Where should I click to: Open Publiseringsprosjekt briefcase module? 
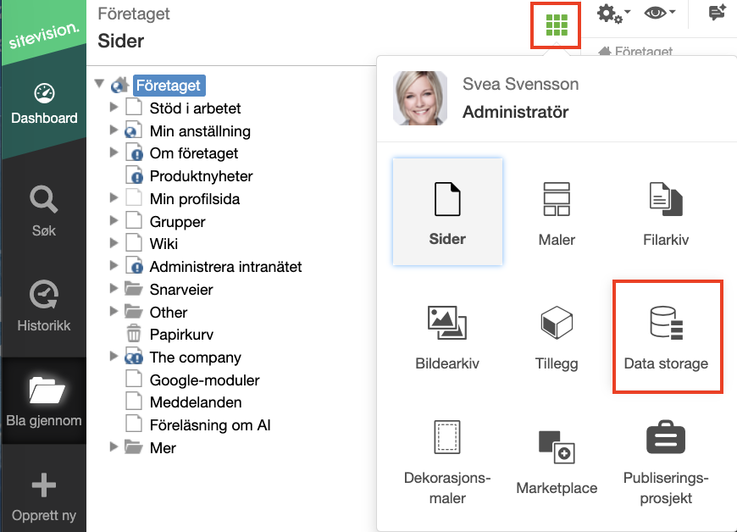666,462
